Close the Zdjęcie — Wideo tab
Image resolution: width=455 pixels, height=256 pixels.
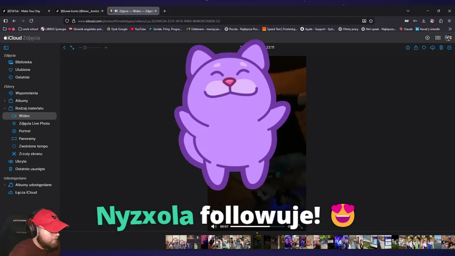pos(155,11)
